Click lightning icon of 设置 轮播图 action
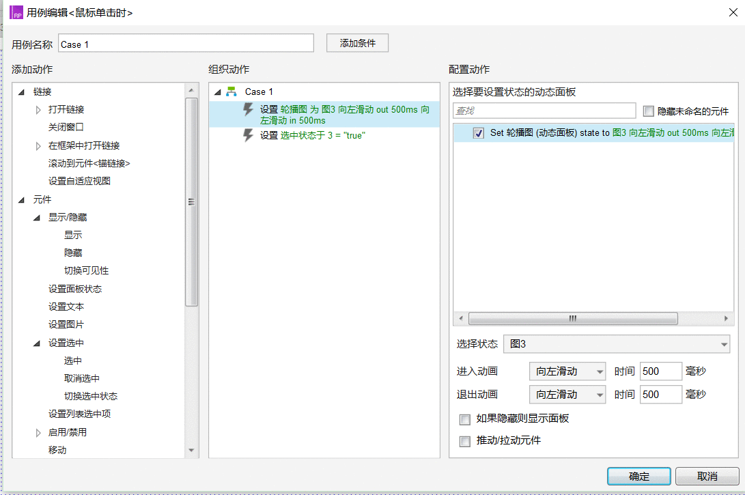This screenshot has height=495, width=745. 248,109
